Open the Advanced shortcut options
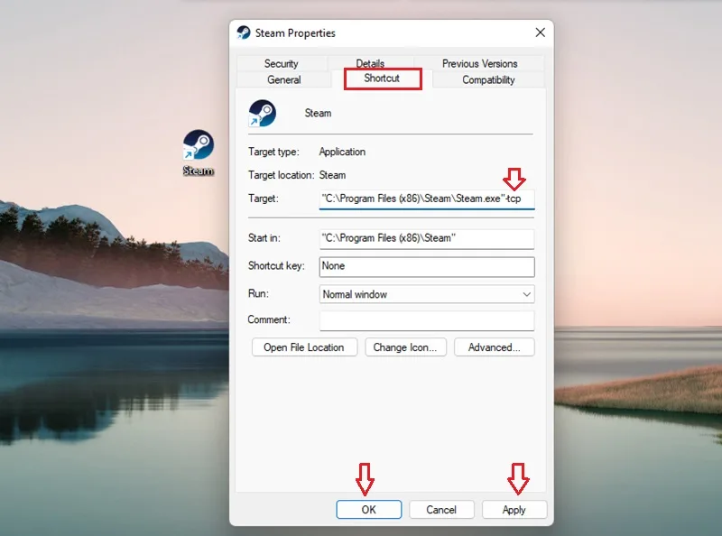The width and height of the screenshot is (722, 536). 494,347
